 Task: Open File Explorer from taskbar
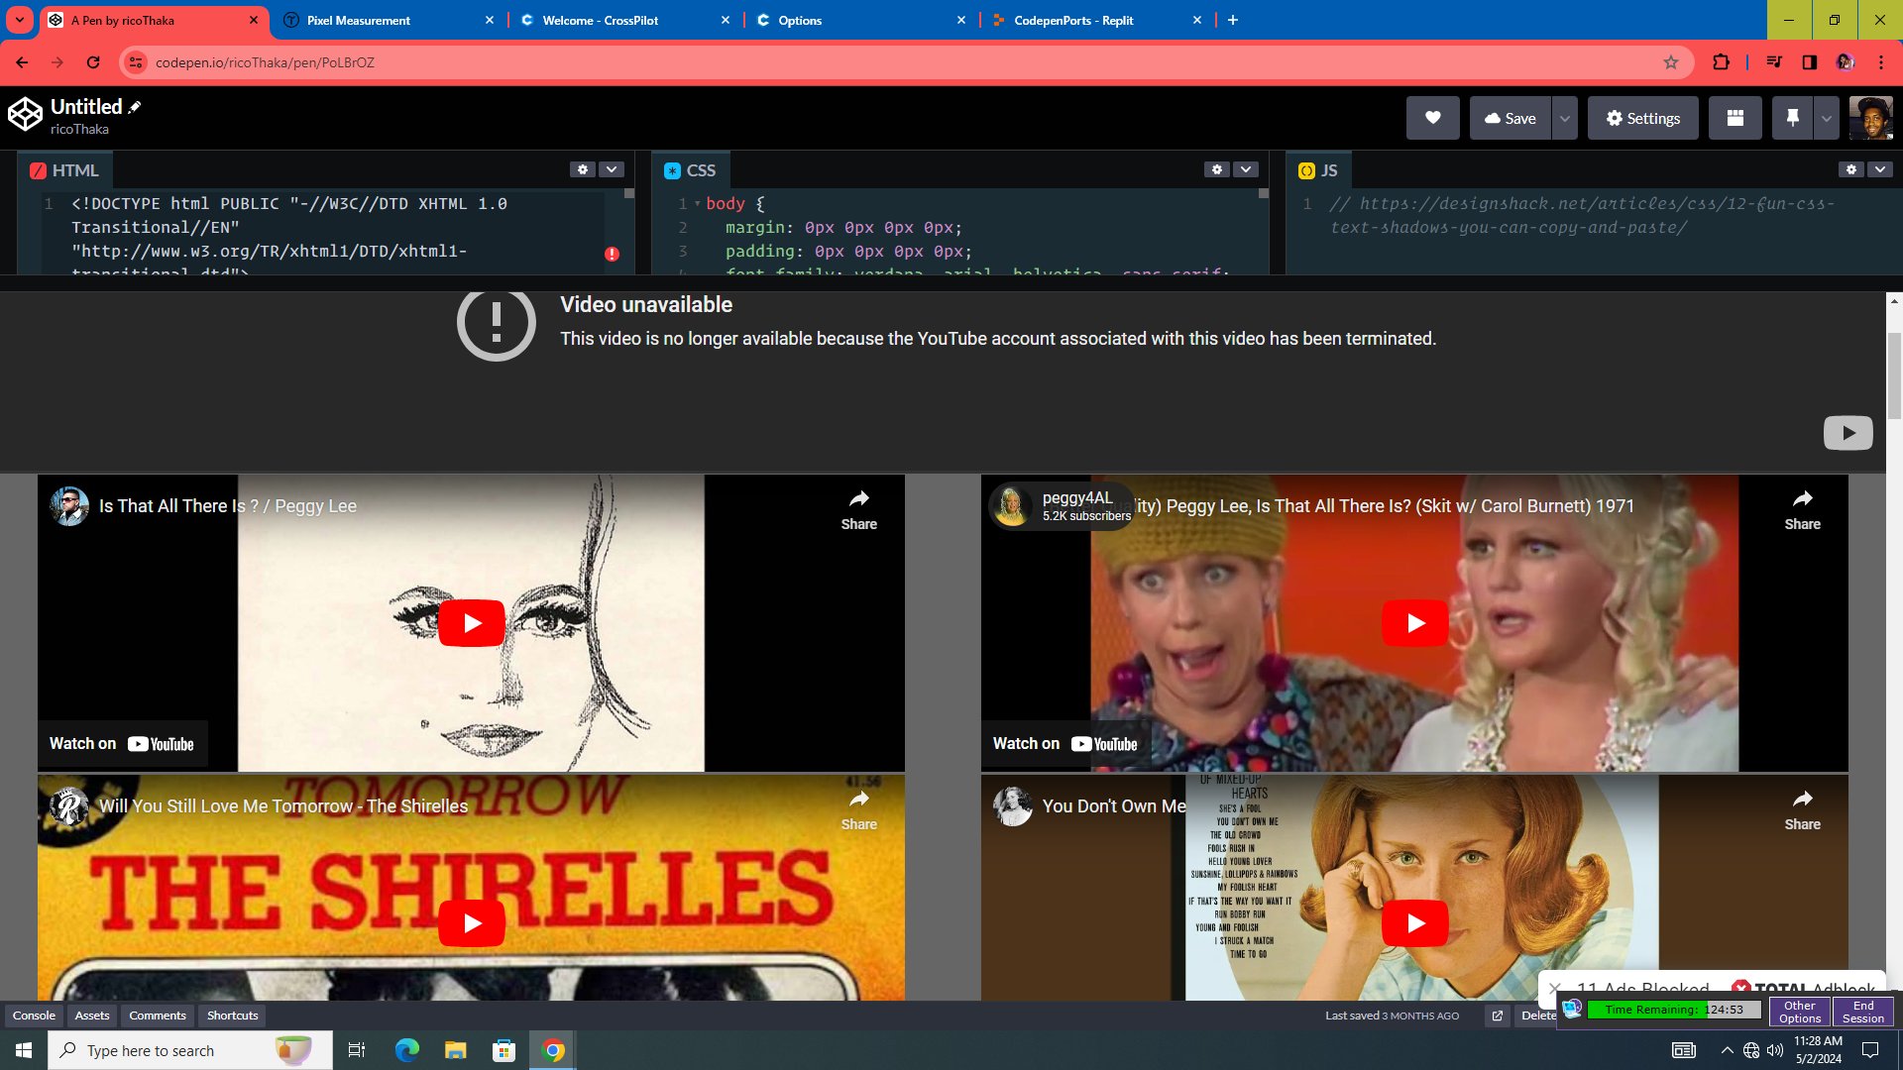[455, 1050]
